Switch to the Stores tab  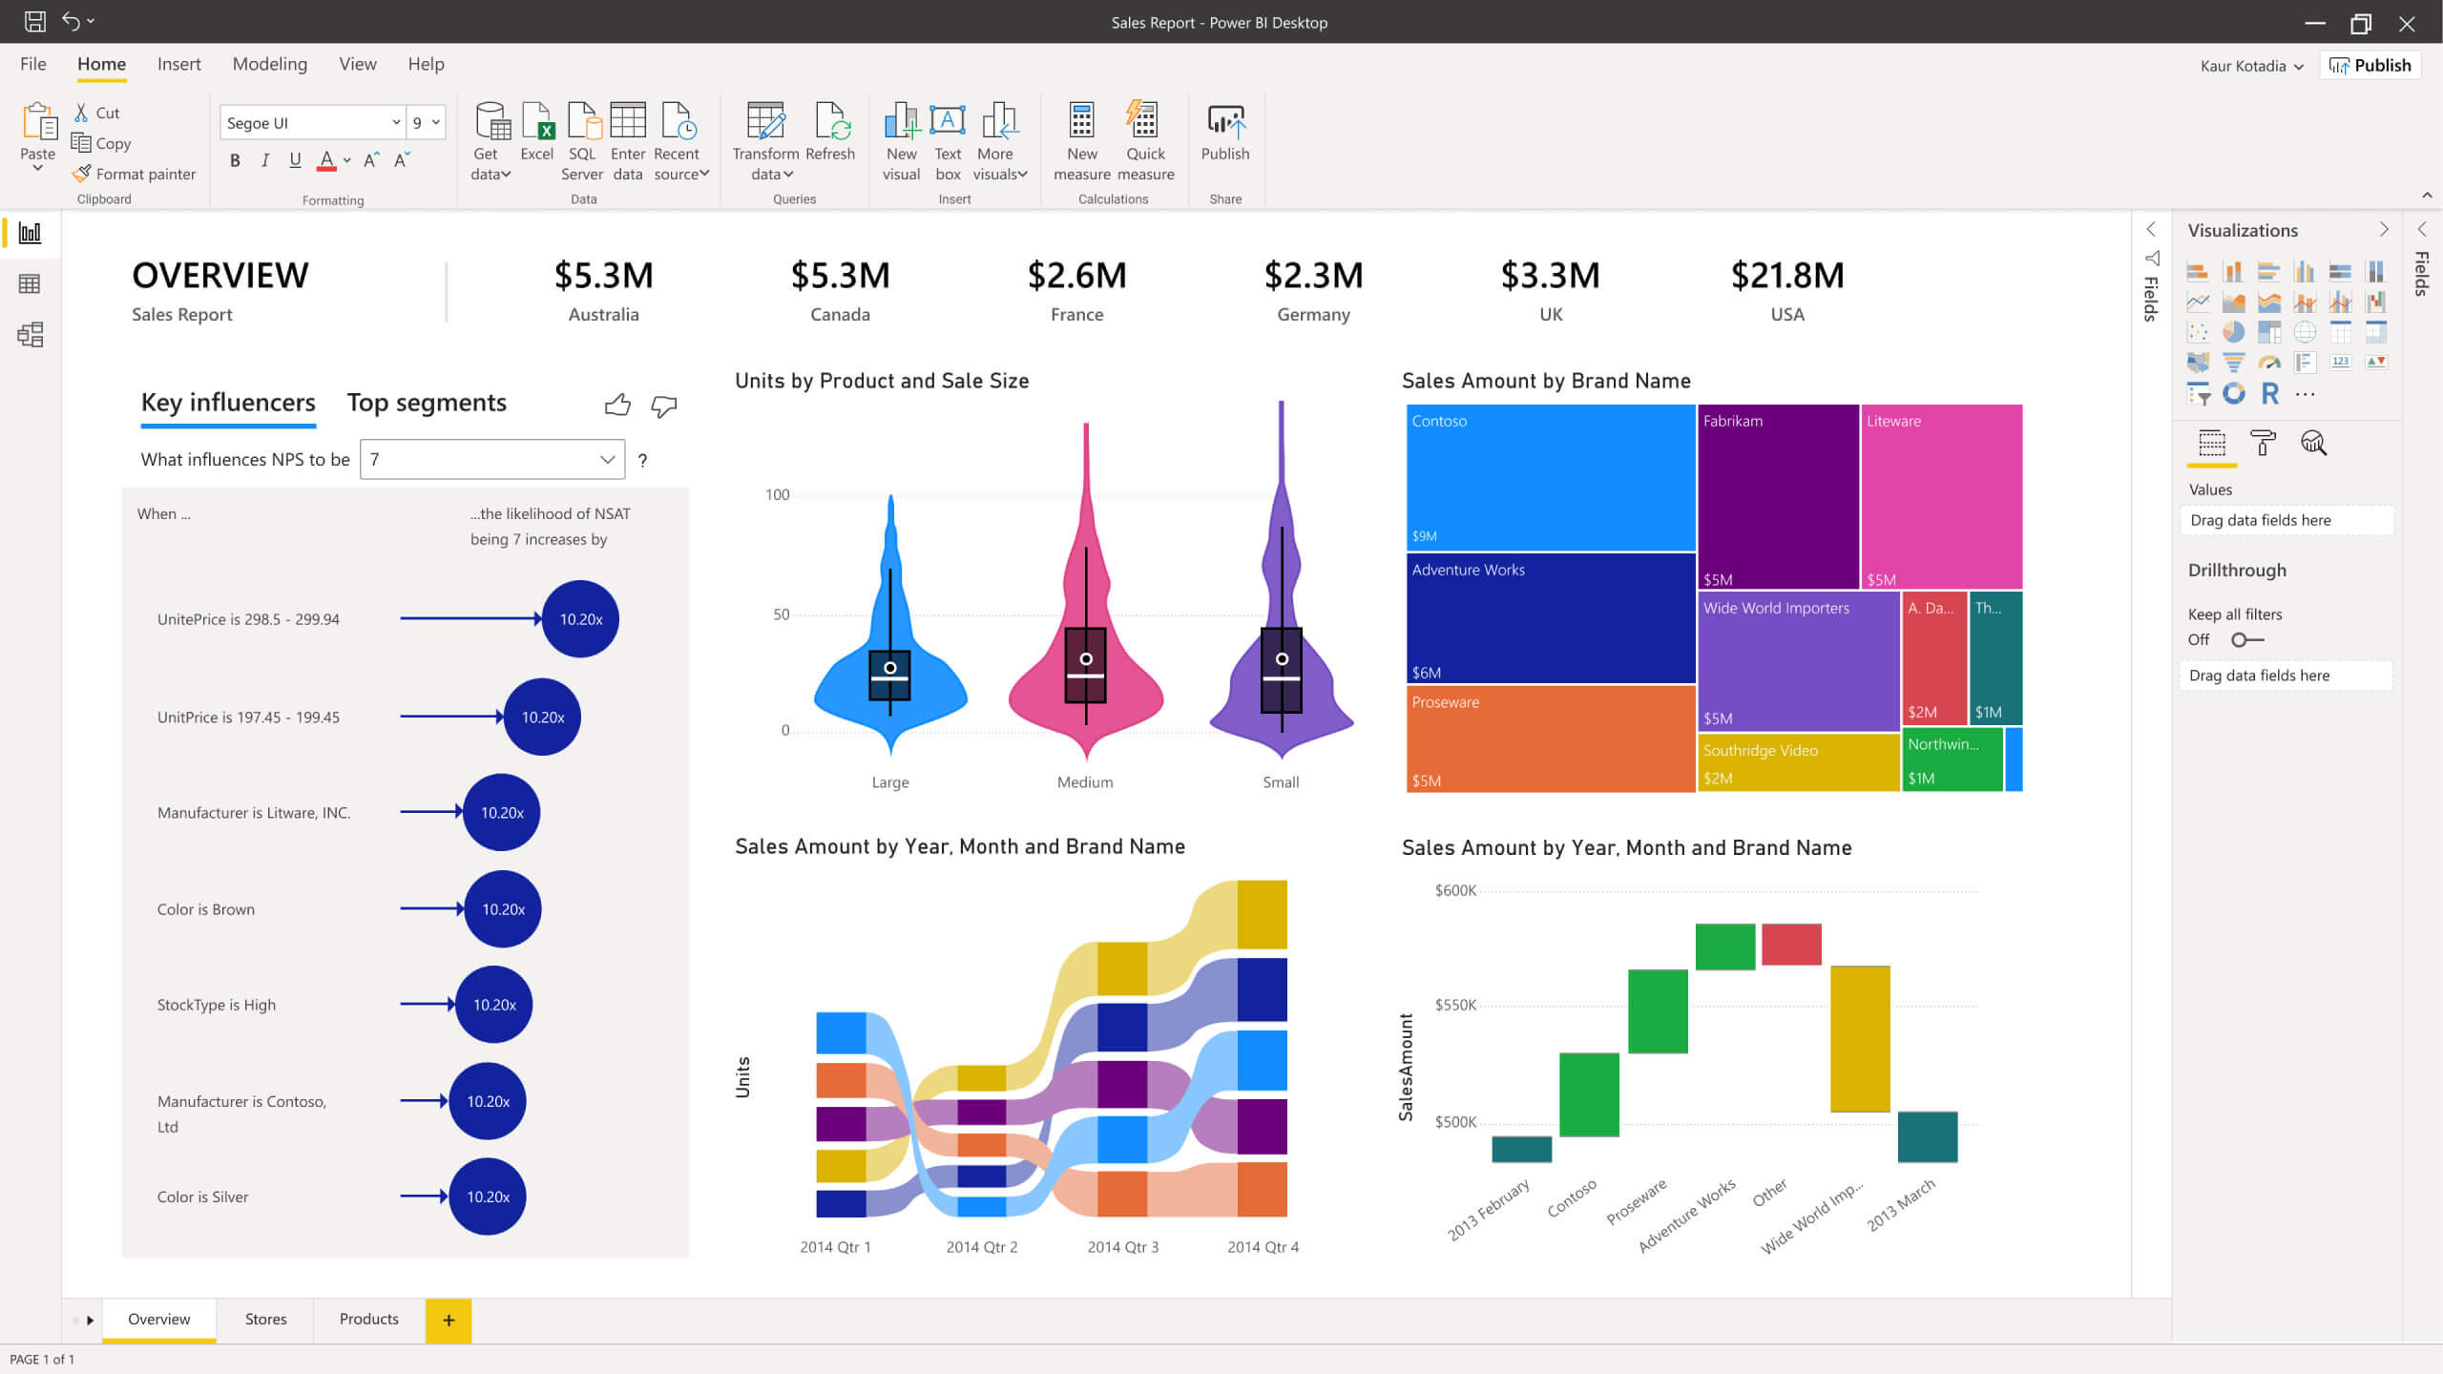click(263, 1319)
